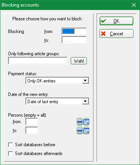Close the Blocking accounts dialog
This screenshot has height=165, width=140.
(x=134, y=5)
